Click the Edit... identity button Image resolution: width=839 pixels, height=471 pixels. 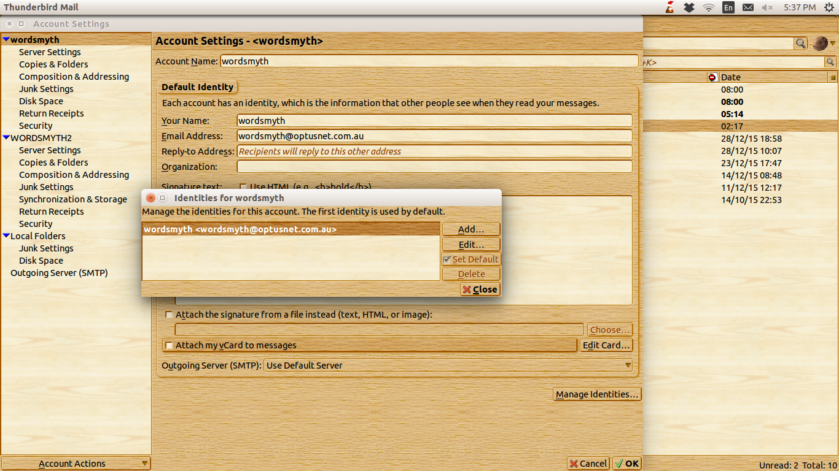pos(471,245)
